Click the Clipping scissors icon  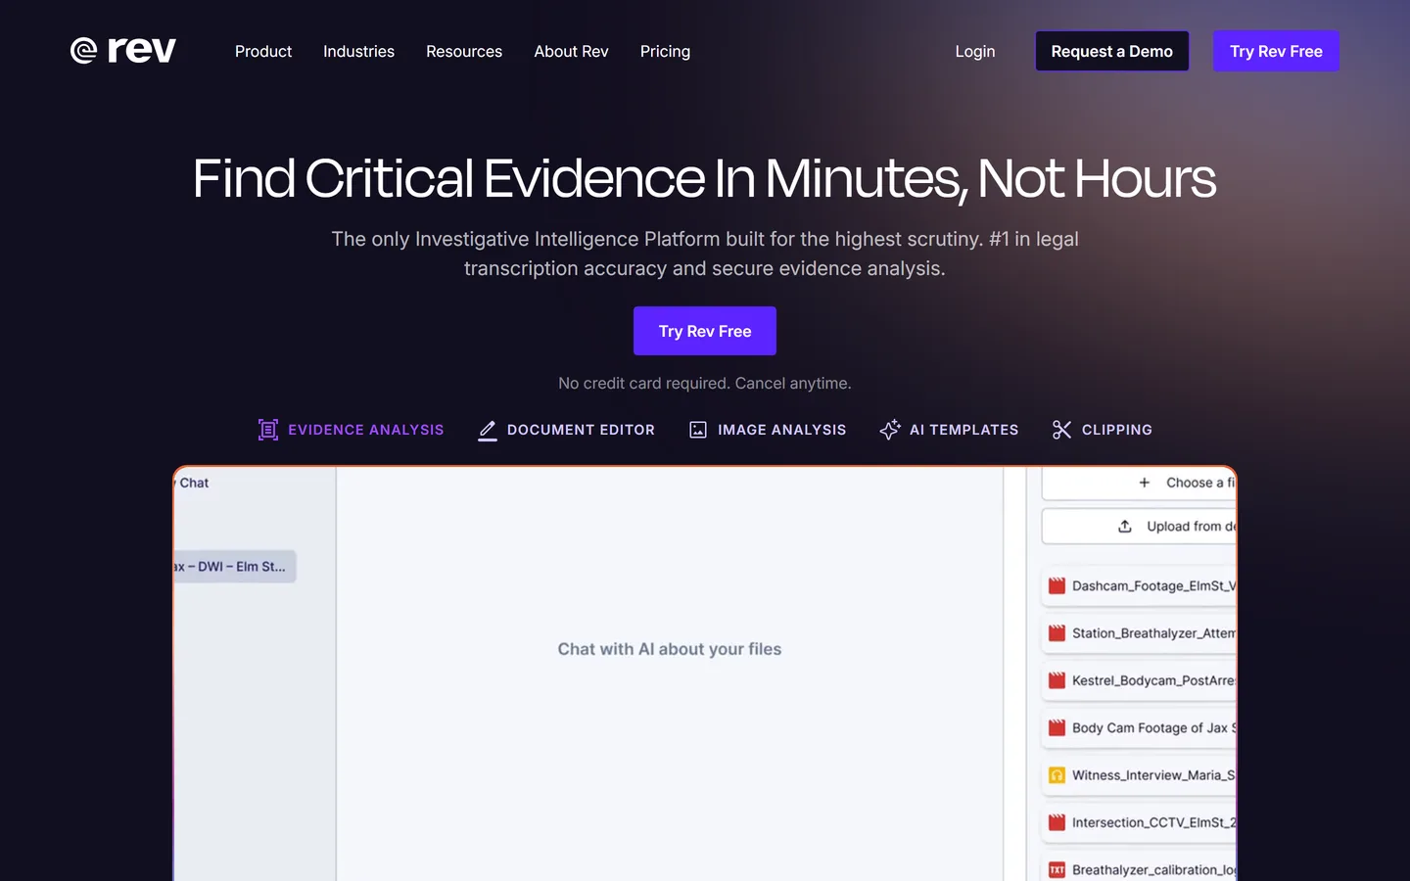tap(1061, 430)
